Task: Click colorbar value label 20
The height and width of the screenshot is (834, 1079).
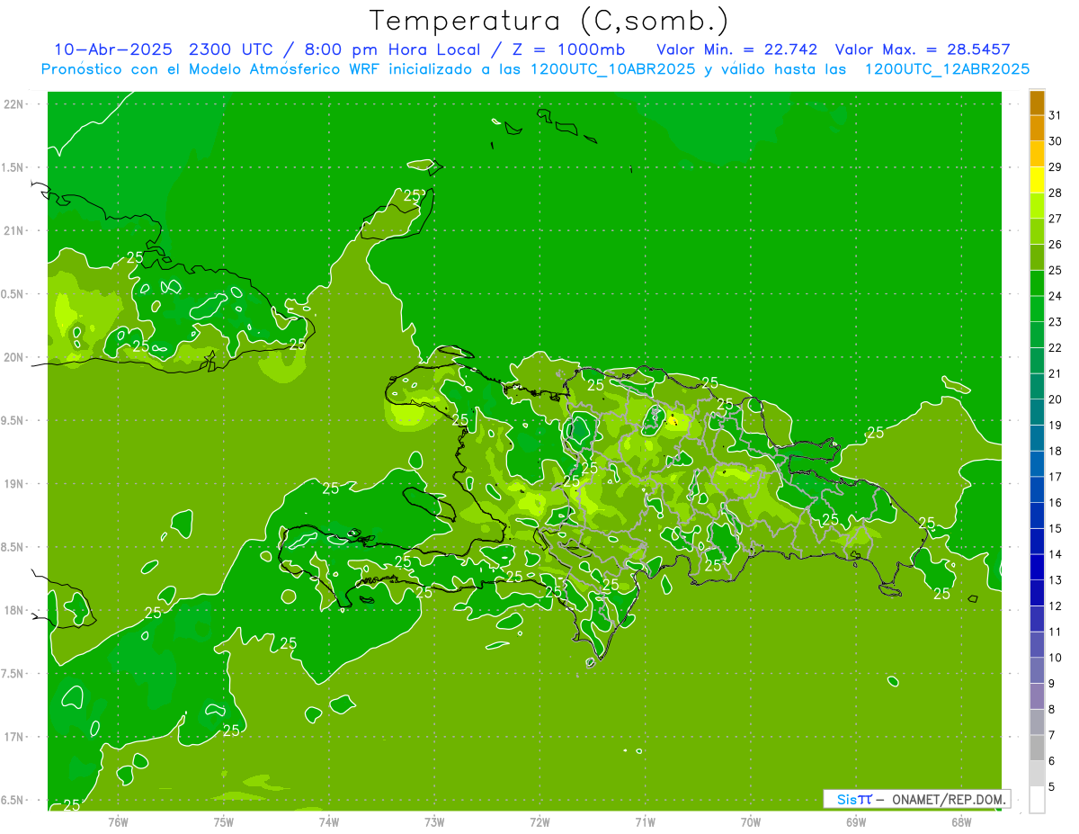Action: [x=1055, y=399]
